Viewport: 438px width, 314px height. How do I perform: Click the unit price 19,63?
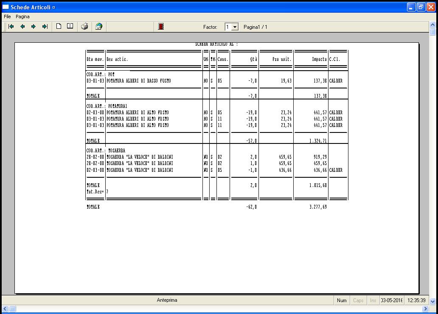286,81
